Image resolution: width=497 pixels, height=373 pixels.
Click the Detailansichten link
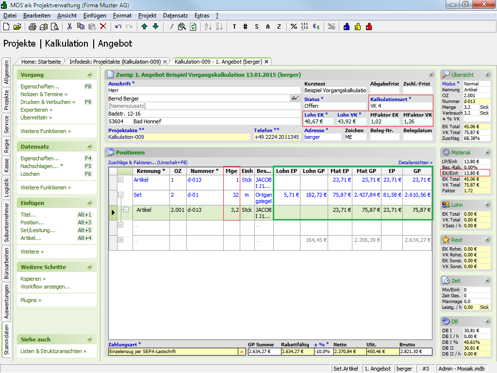coord(415,162)
